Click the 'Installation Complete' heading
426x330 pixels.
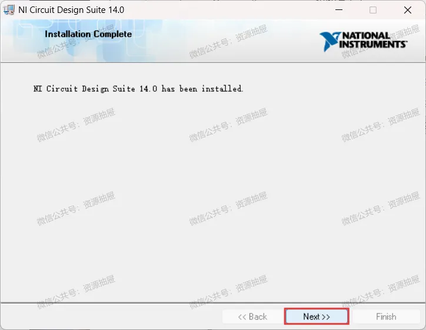tap(88, 34)
